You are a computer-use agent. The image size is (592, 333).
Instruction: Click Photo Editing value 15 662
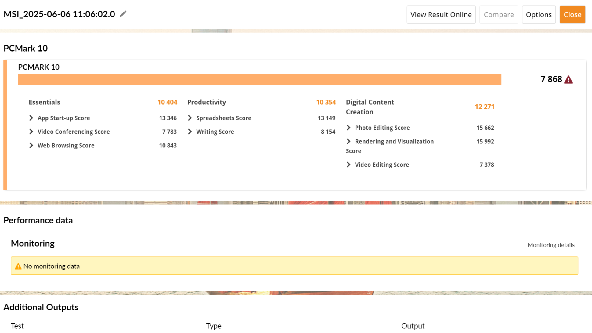click(x=485, y=128)
